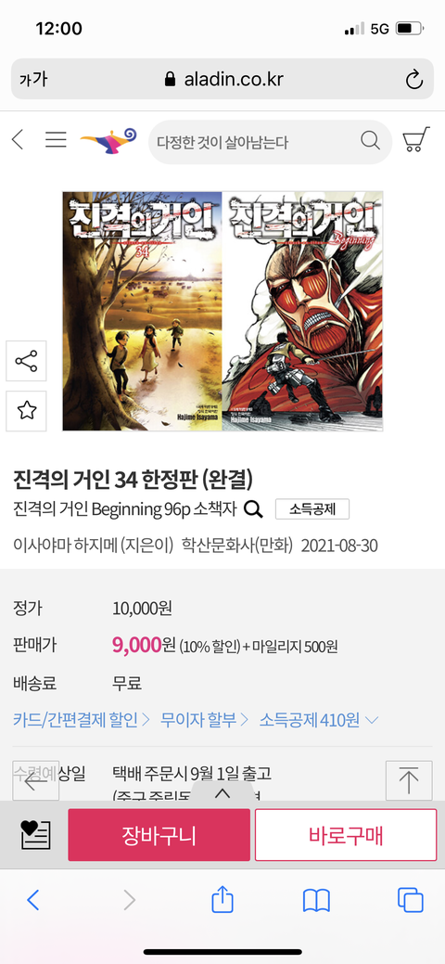Click magnifier next to 소책자 subtitle

(x=253, y=509)
